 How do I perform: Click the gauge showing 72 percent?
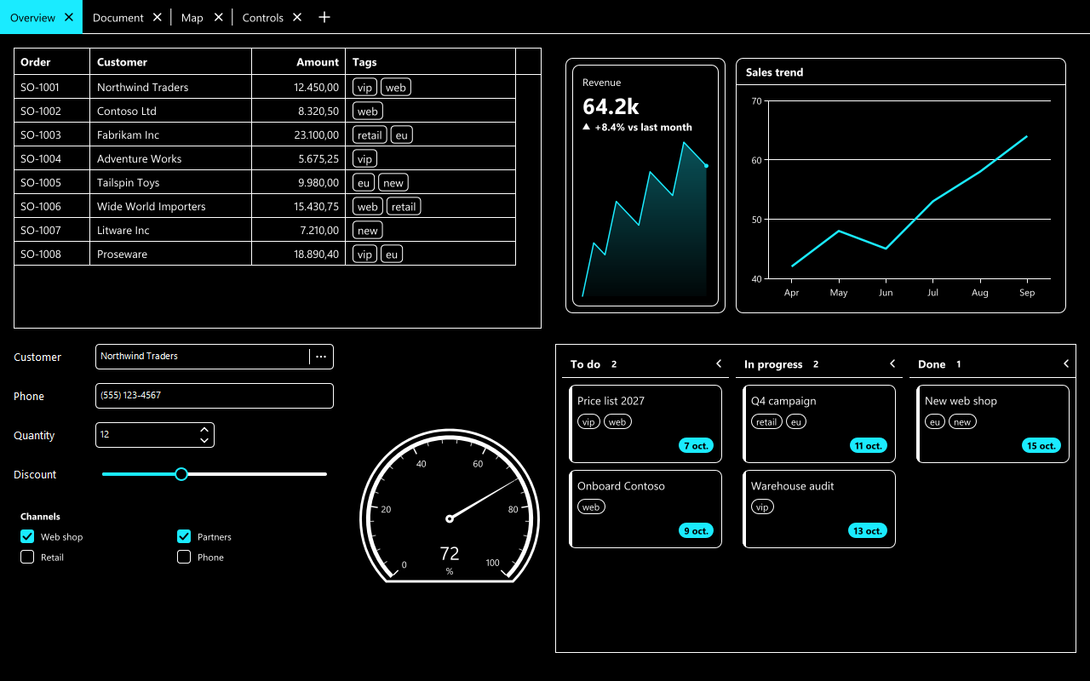pos(450,507)
